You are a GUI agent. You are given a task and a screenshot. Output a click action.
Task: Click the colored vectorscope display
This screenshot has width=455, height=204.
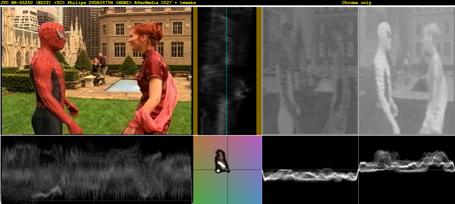click(227, 170)
